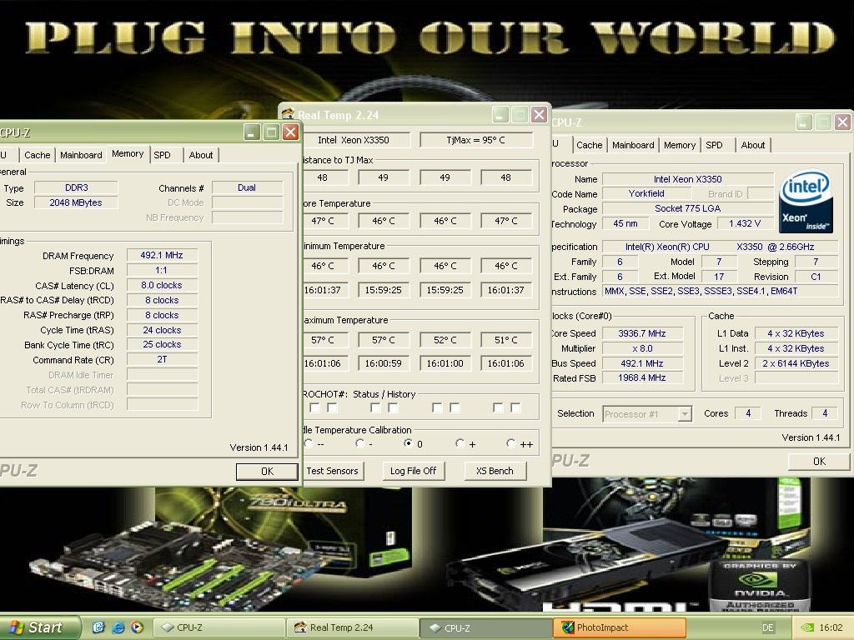The width and height of the screenshot is (854, 640).
Task: Switch to Cache tab in left CPU-Z
Action: point(37,155)
